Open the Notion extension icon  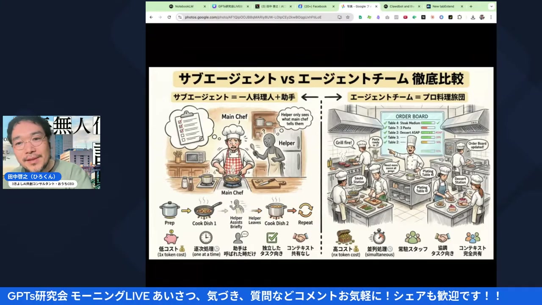[423, 17]
